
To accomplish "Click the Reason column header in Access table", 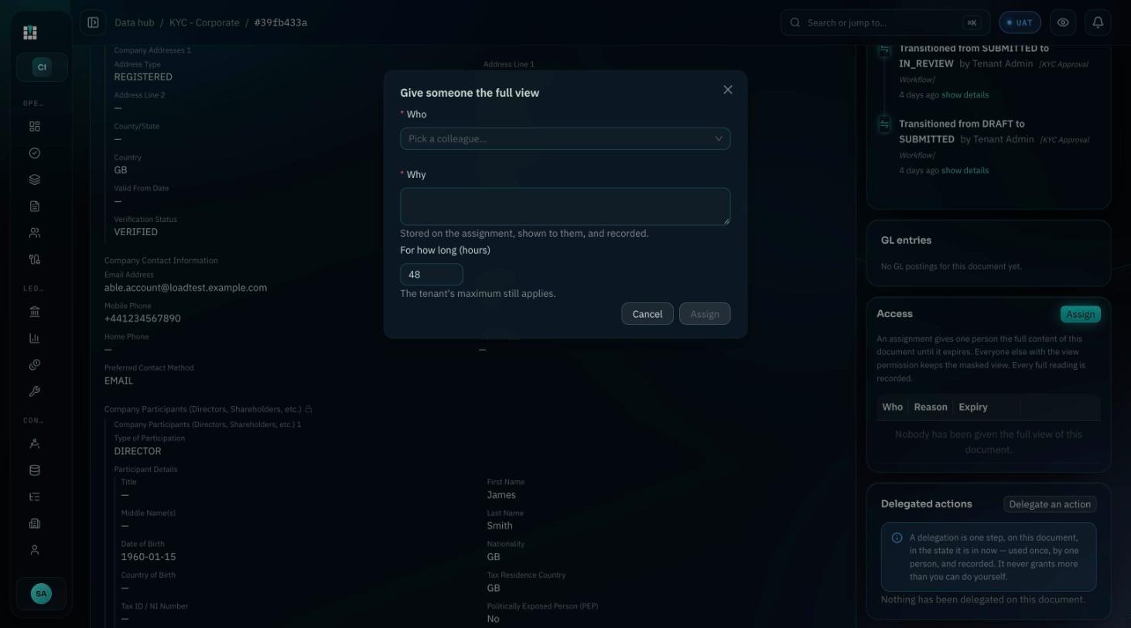I will pyautogui.click(x=930, y=407).
